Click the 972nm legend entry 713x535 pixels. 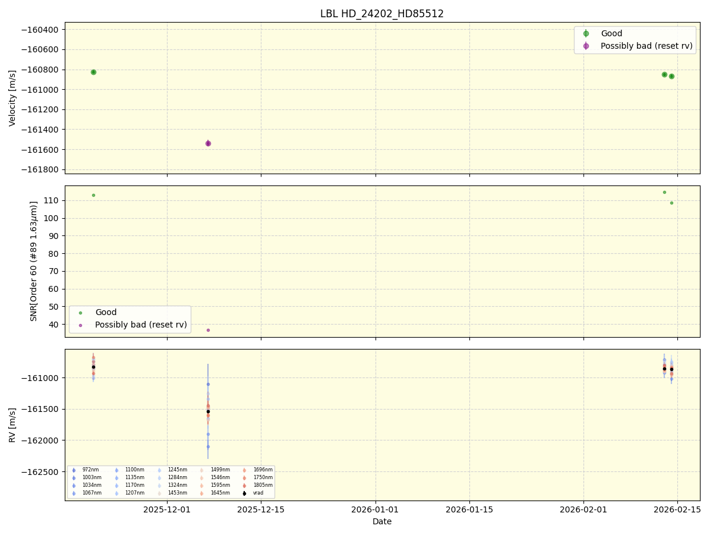click(84, 470)
